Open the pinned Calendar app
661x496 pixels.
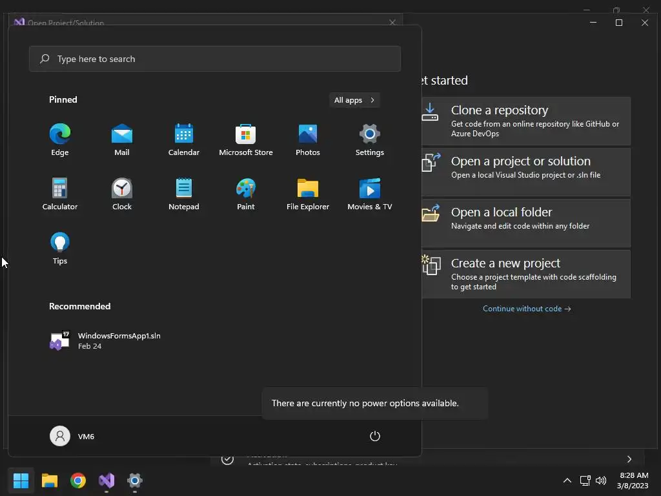point(184,140)
